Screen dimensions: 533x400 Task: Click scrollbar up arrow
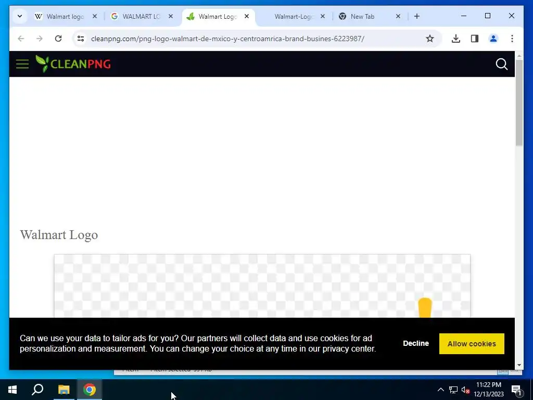click(x=519, y=55)
